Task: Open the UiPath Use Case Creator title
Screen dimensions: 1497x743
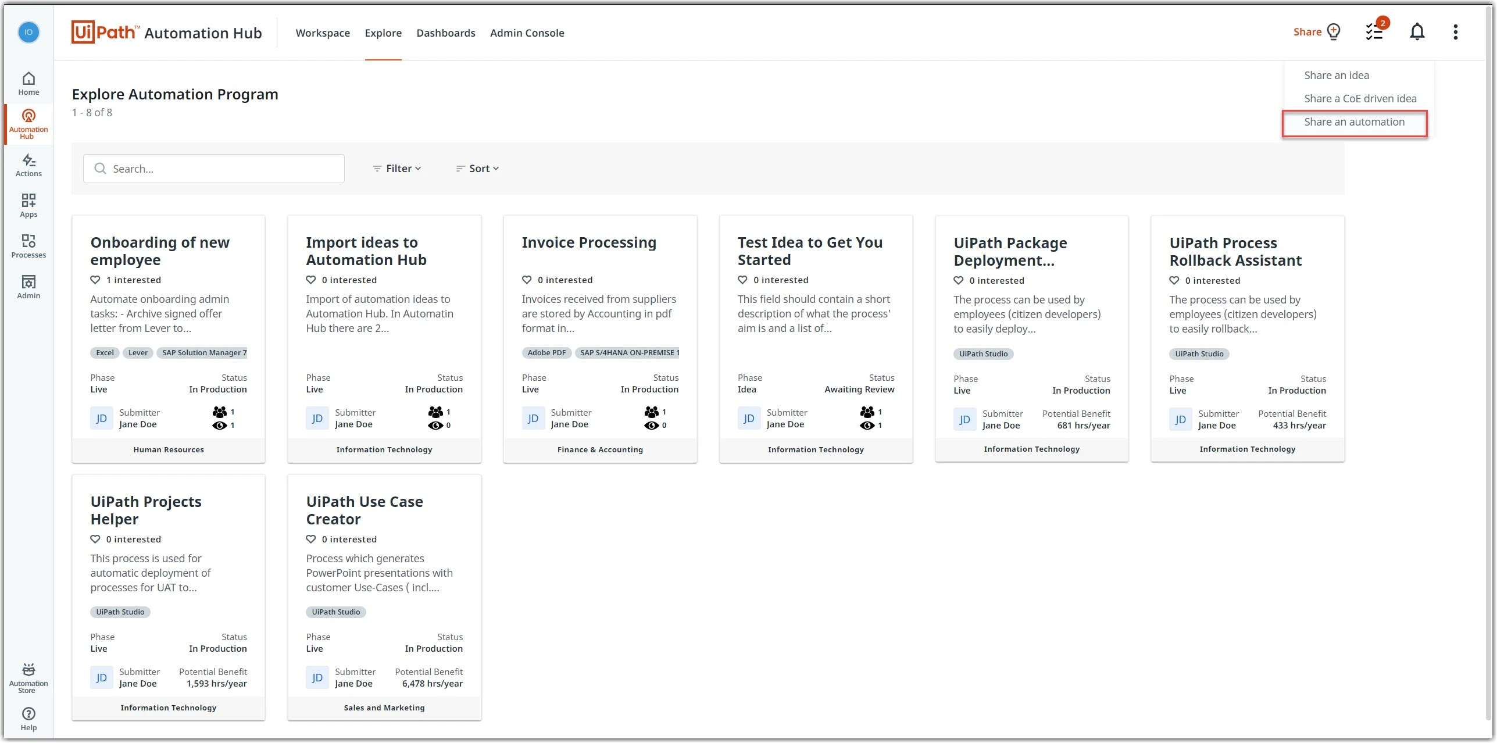Action: coord(365,510)
